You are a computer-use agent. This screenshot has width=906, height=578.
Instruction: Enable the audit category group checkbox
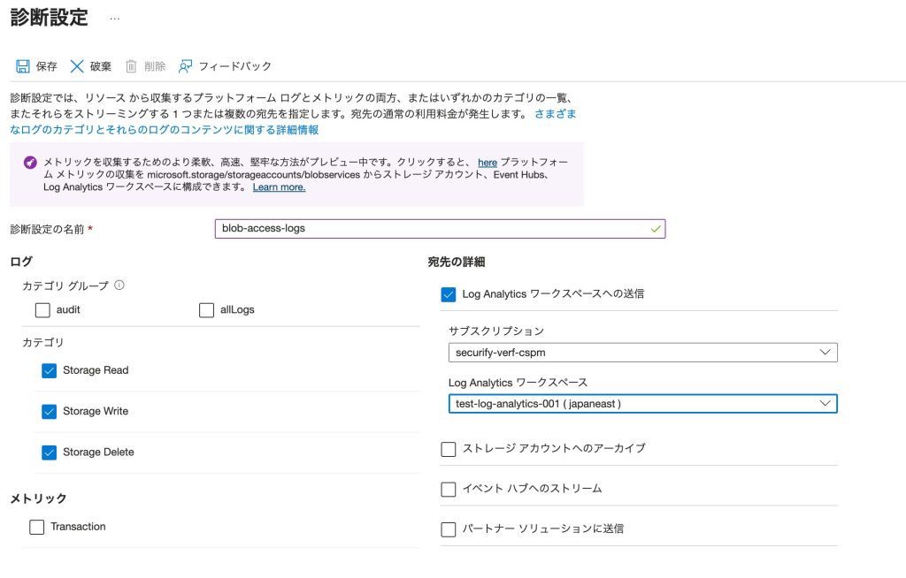(42, 310)
